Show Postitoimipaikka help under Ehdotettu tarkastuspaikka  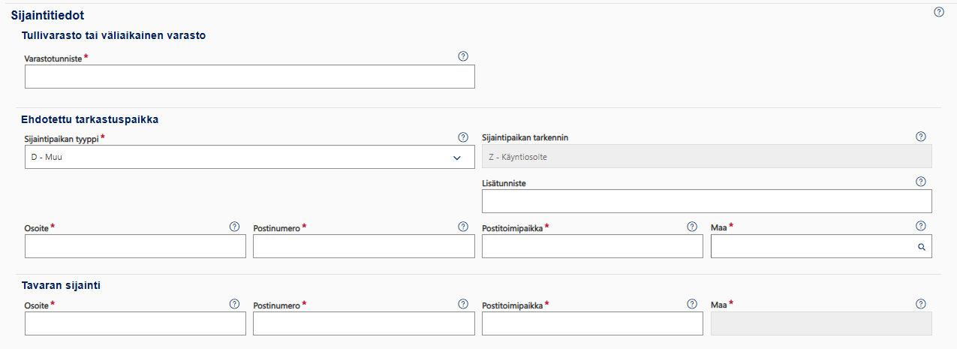click(x=692, y=226)
